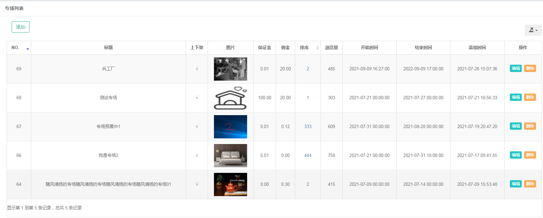This screenshot has width=543, height=218.
Task: Click the 操作 column header
Action: (x=523, y=48)
